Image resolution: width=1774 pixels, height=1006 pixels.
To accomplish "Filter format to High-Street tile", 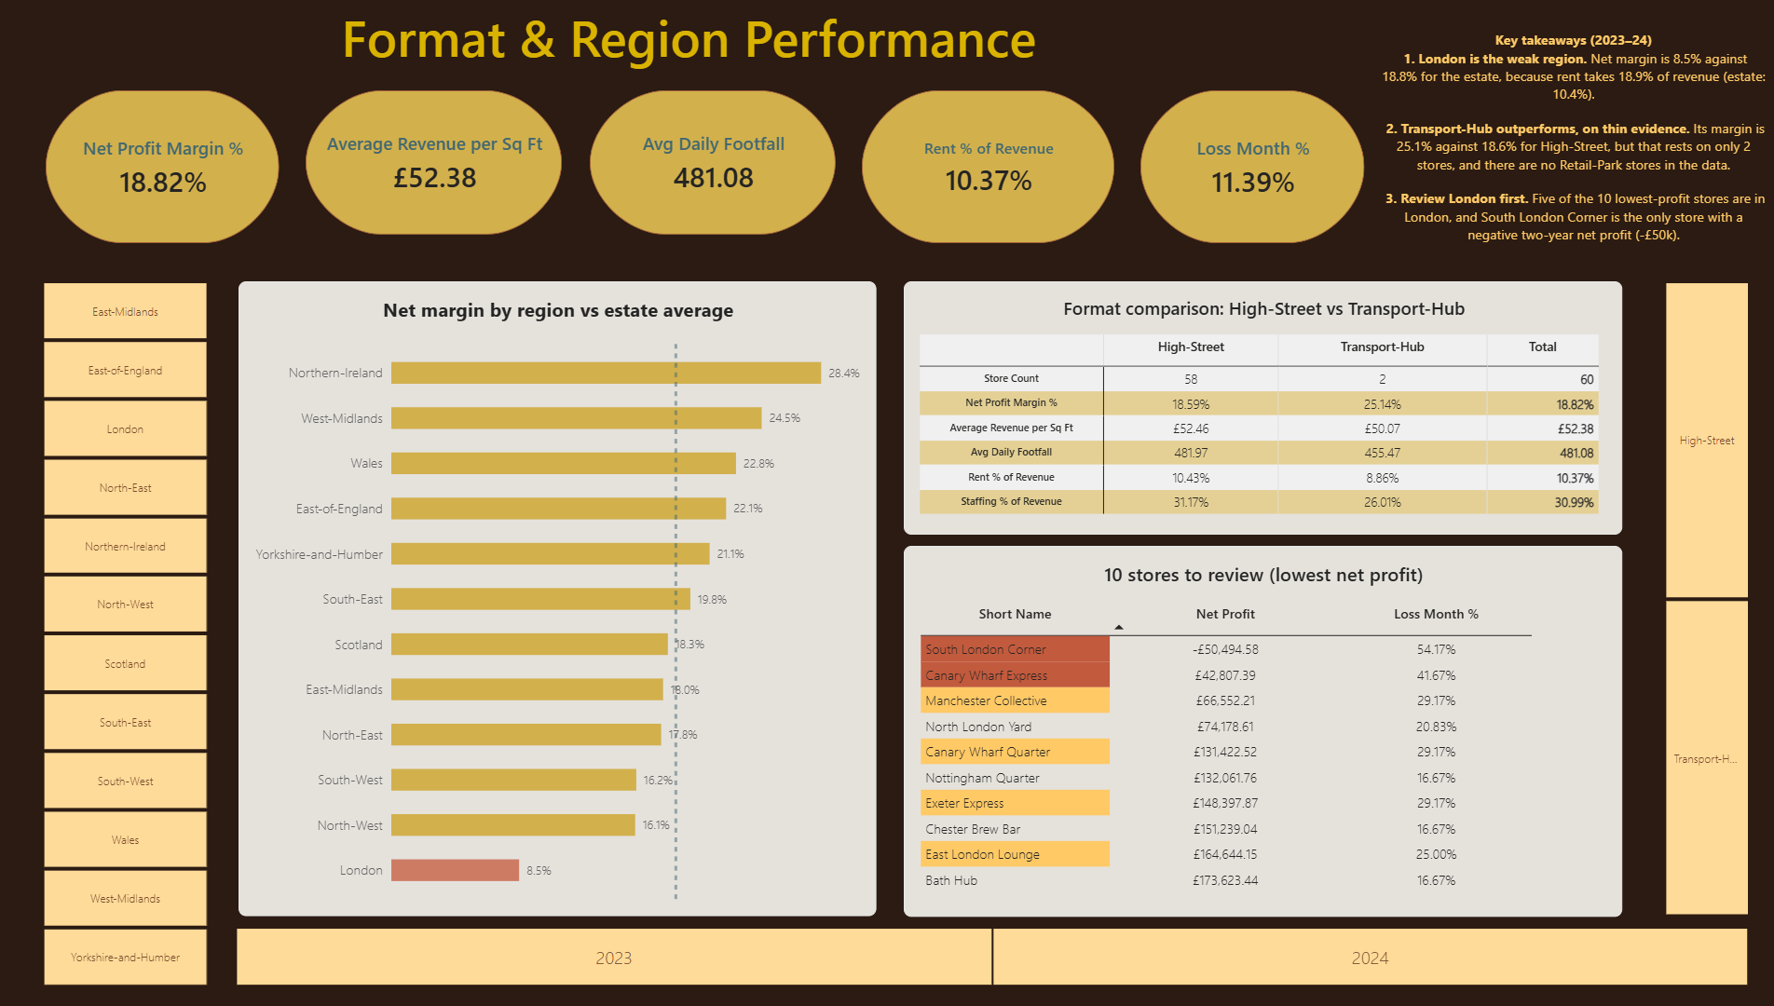I will click(1707, 441).
